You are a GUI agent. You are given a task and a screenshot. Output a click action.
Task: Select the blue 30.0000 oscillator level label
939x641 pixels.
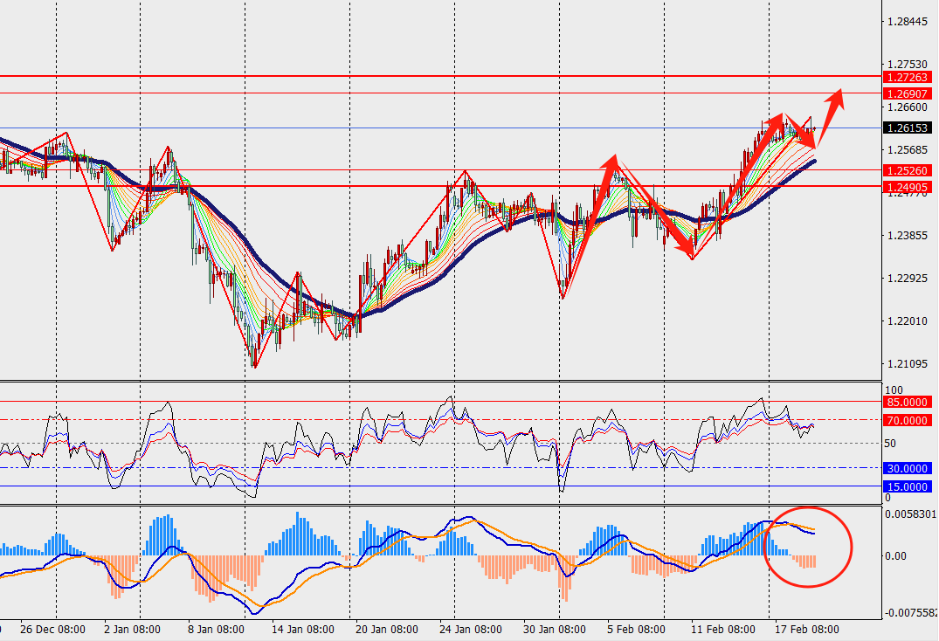906,468
